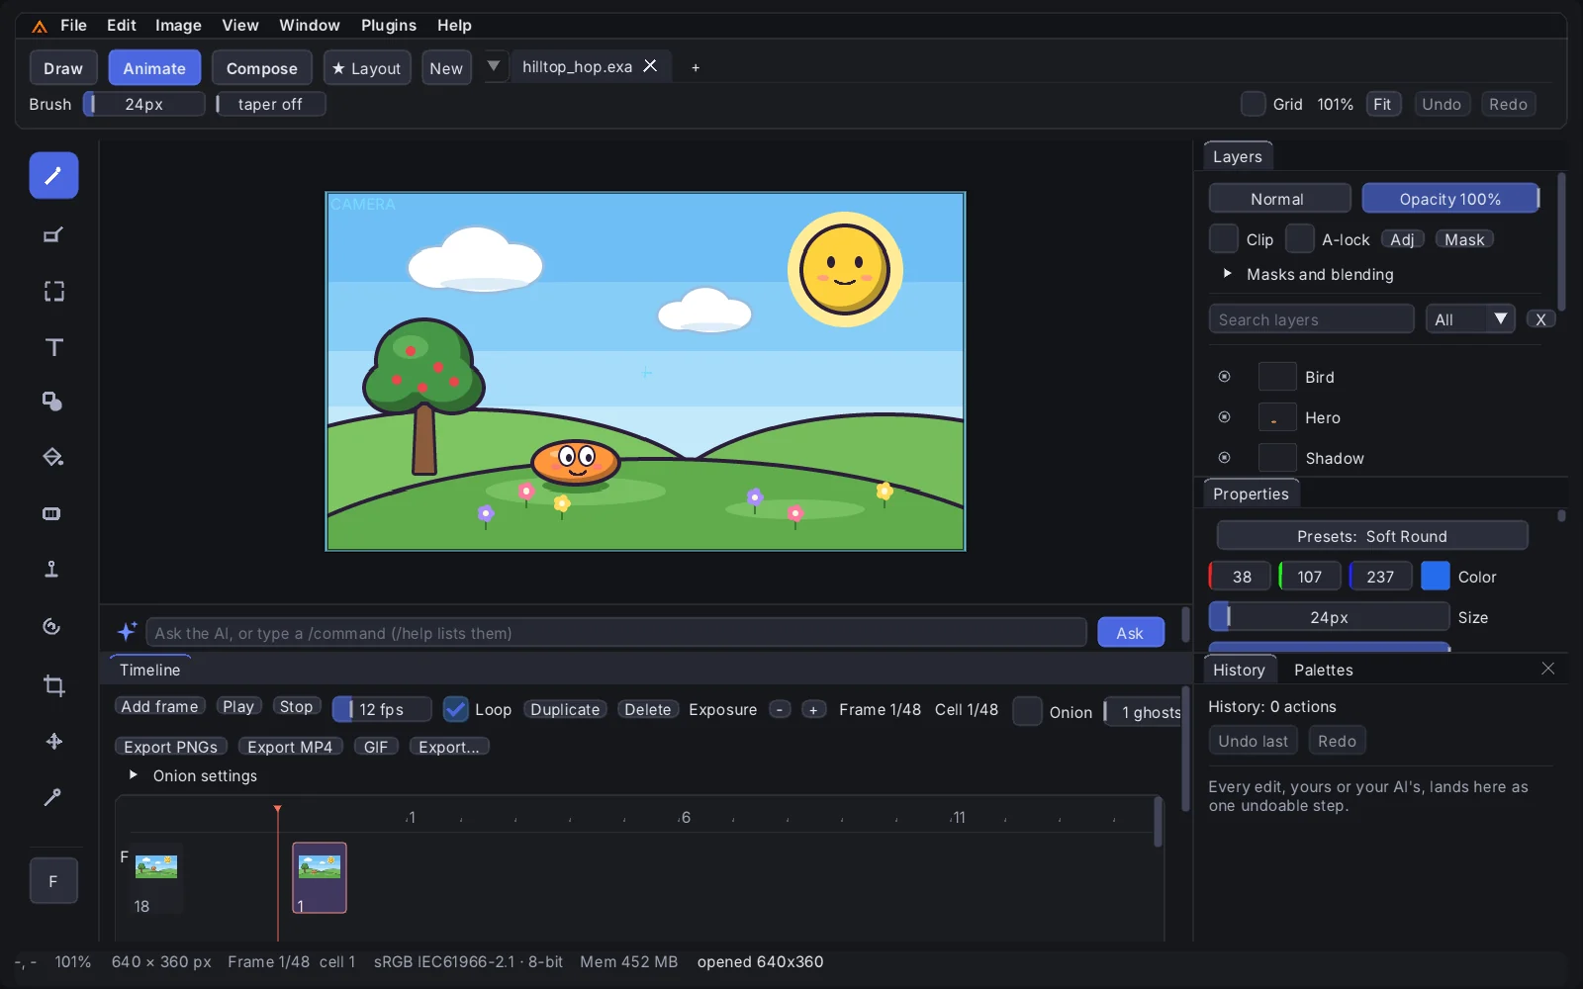Click the Bird layer thumbnail
Image resolution: width=1583 pixels, height=989 pixels.
(x=1276, y=377)
